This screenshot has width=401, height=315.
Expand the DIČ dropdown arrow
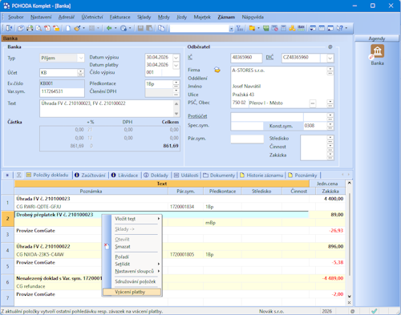pos(330,58)
